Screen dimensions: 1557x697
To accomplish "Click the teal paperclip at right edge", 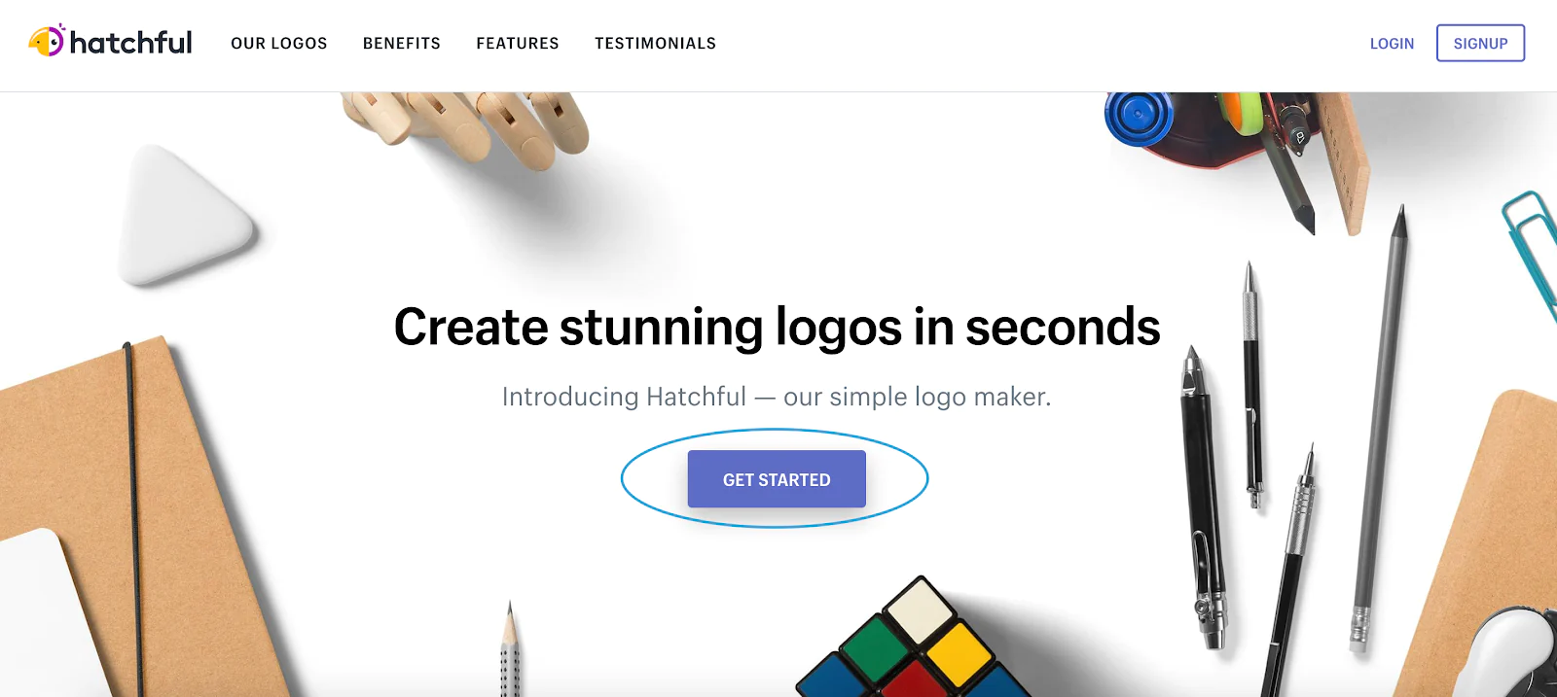I will (1532, 250).
